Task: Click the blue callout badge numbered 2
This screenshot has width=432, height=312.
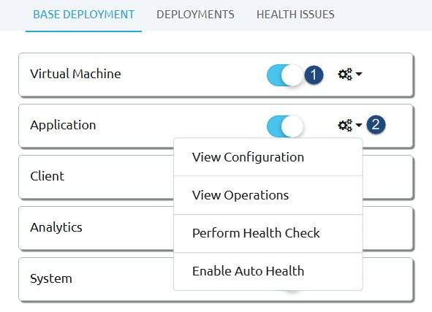Action: pyautogui.click(x=376, y=125)
